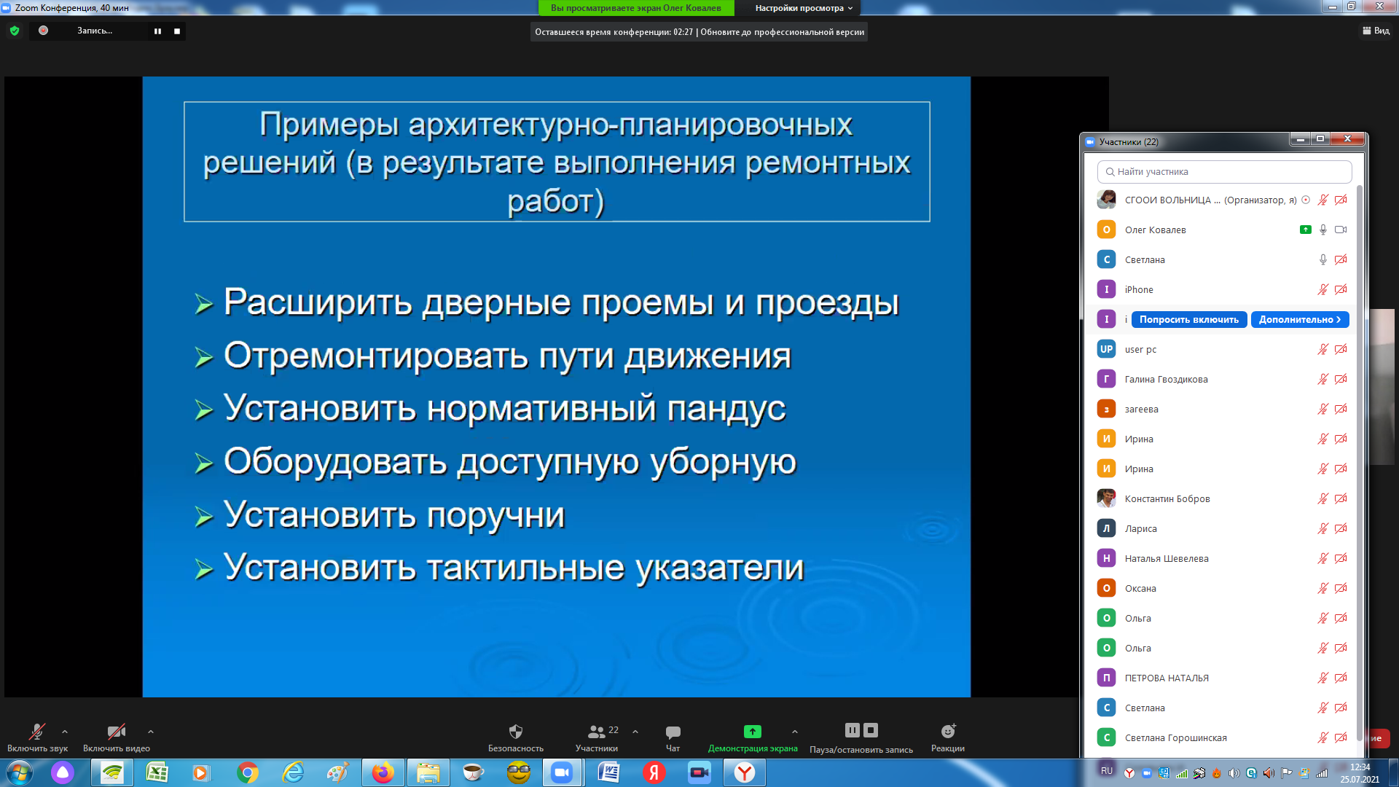Turn on camera with Включить видео
Viewport: 1399px width, 787px height.
116,732
